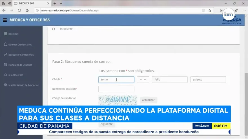Add page to favorites with star icon
248x139 pixels.
click(x=210, y=10)
